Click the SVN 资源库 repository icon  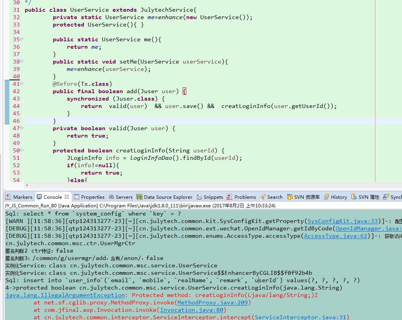tap(290, 196)
